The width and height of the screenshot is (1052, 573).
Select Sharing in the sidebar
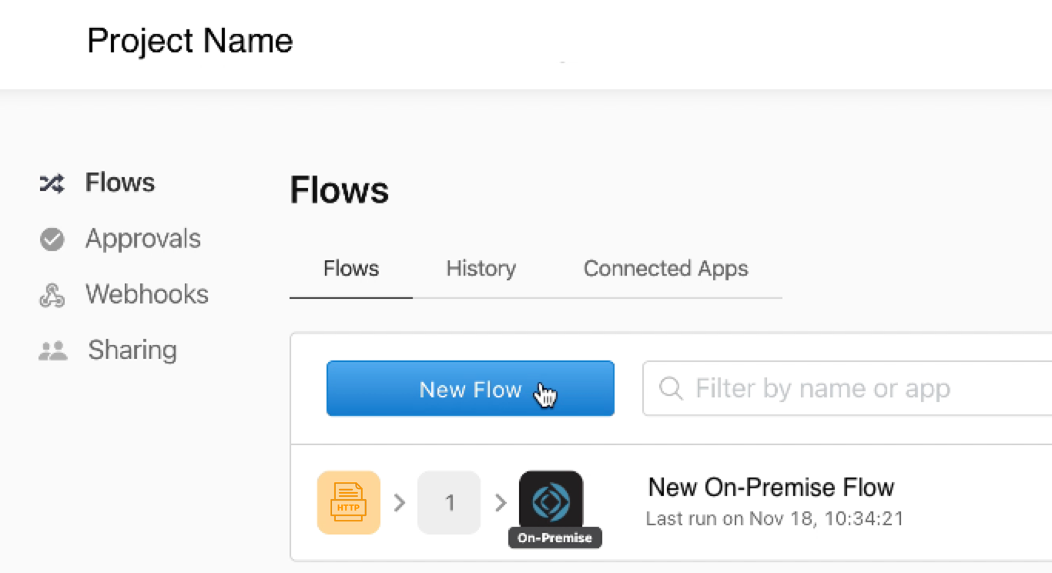click(131, 350)
